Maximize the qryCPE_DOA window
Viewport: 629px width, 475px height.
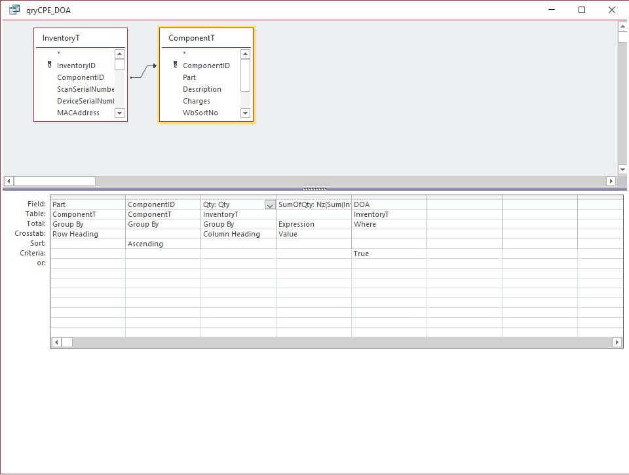coord(582,10)
